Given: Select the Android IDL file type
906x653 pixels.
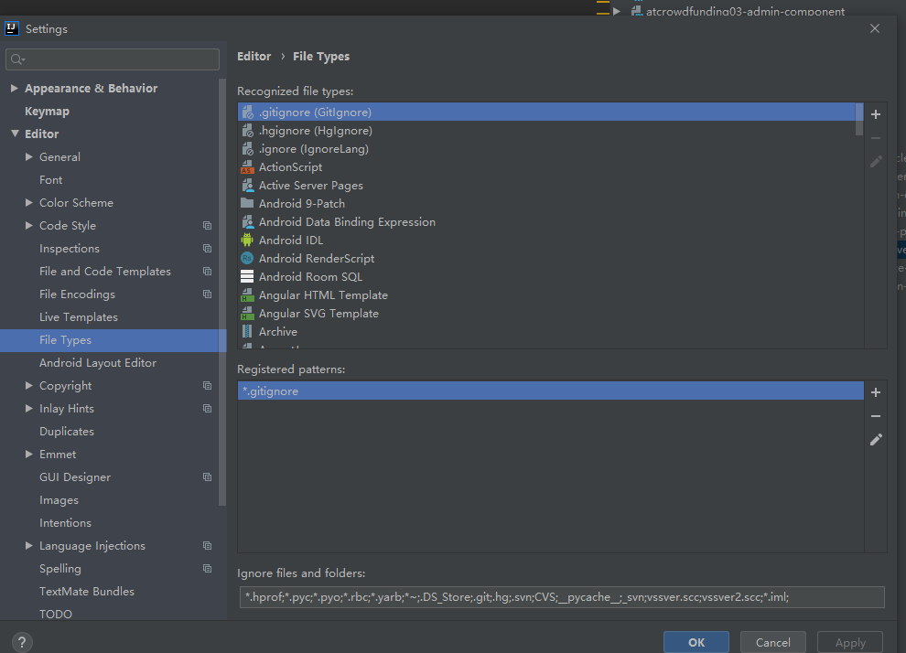Looking at the screenshot, I should [291, 241].
